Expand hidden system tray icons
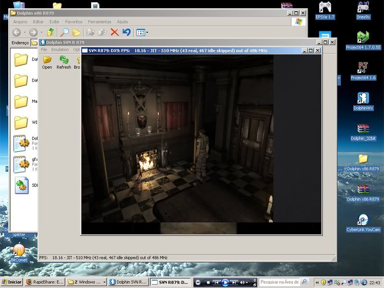This screenshot has height=288, width=384. tap(317, 282)
